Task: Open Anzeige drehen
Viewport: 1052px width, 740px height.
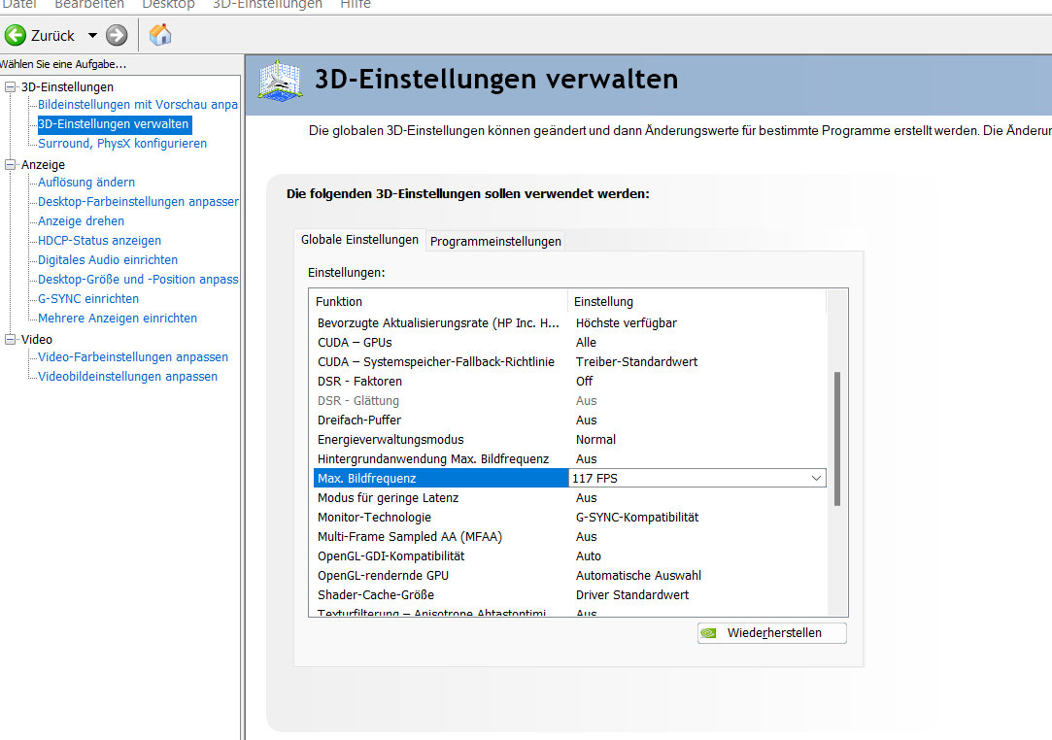Action: (81, 221)
